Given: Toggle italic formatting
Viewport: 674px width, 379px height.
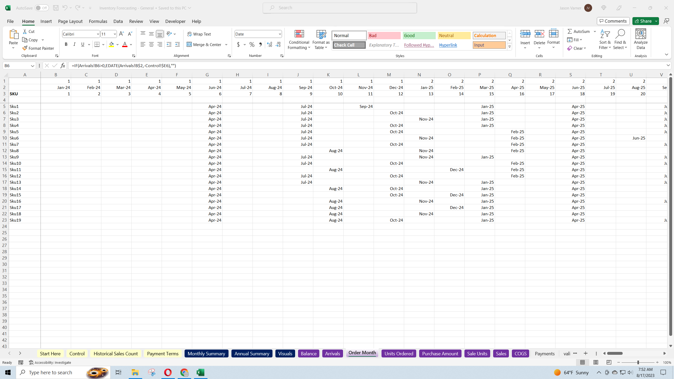Looking at the screenshot, I should point(74,44).
